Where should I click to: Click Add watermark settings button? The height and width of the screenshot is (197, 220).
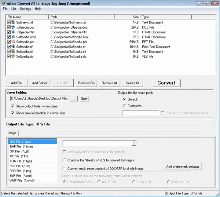[183, 167]
